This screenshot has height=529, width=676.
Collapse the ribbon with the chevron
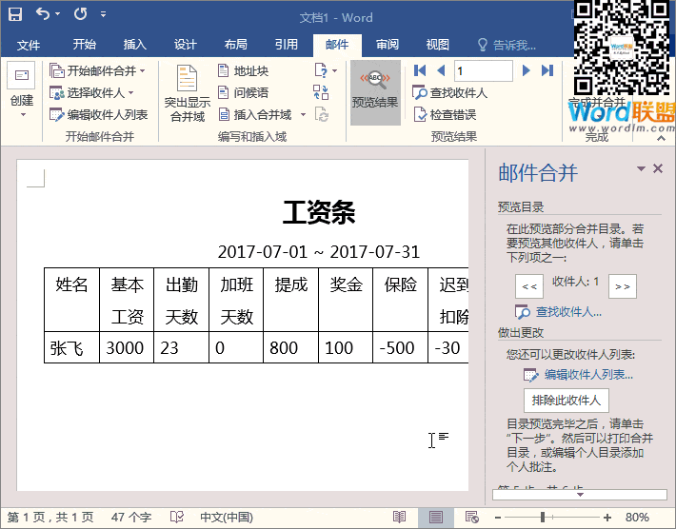coord(661,138)
